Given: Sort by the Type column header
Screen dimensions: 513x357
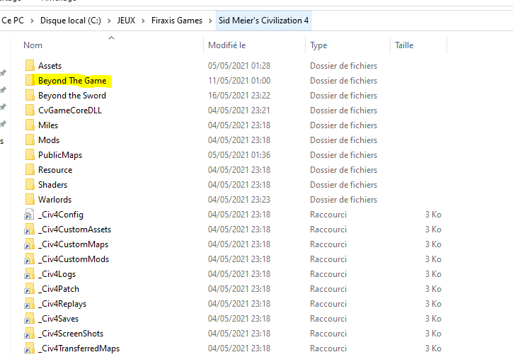Looking at the screenshot, I should (318, 45).
